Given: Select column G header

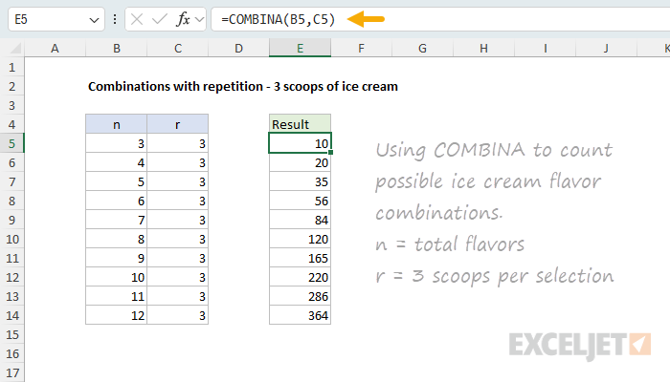Looking at the screenshot, I should 422,48.
